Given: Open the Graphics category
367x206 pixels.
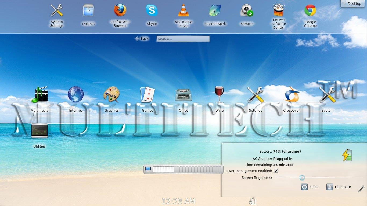Looking at the screenshot, I should tap(111, 99).
